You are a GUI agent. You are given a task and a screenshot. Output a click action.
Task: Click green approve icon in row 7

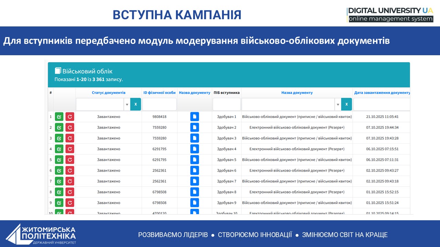click(59, 181)
